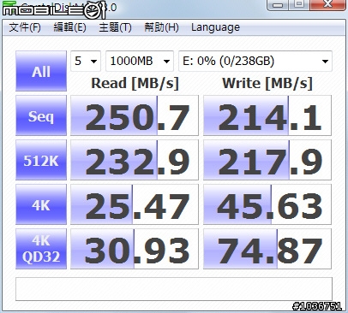Click the empty comment field at bottom
The width and height of the screenshot is (348, 313).
click(174, 289)
